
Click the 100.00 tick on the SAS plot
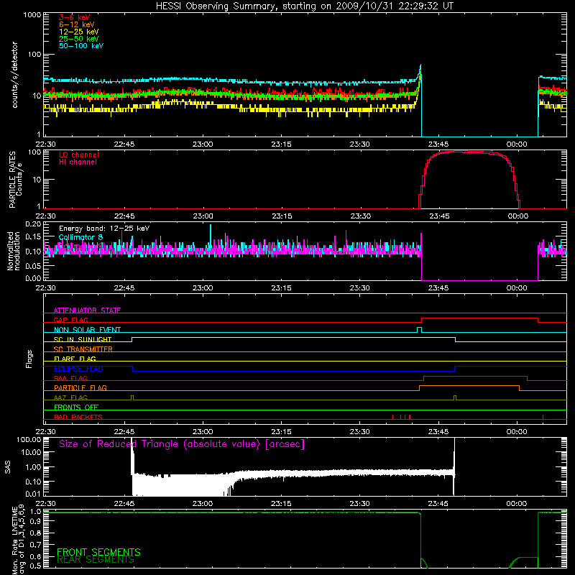[29, 440]
